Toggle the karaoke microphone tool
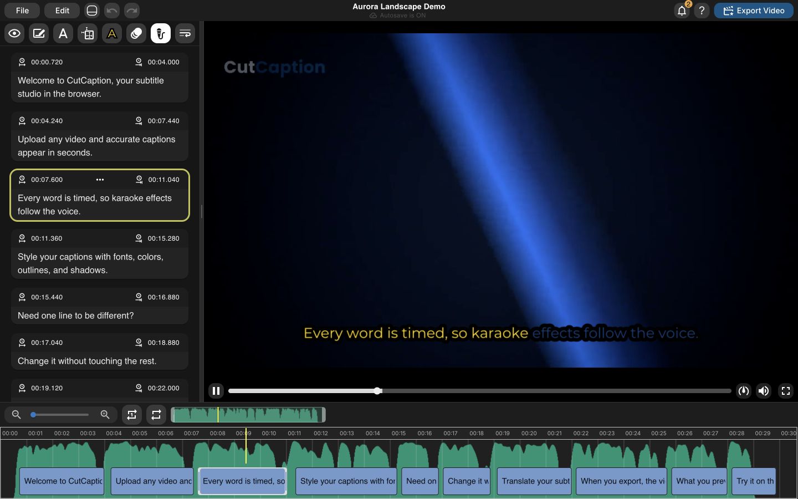This screenshot has width=798, height=499. (161, 34)
